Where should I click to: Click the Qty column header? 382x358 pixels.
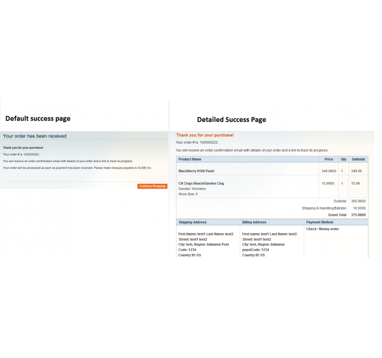point(344,159)
